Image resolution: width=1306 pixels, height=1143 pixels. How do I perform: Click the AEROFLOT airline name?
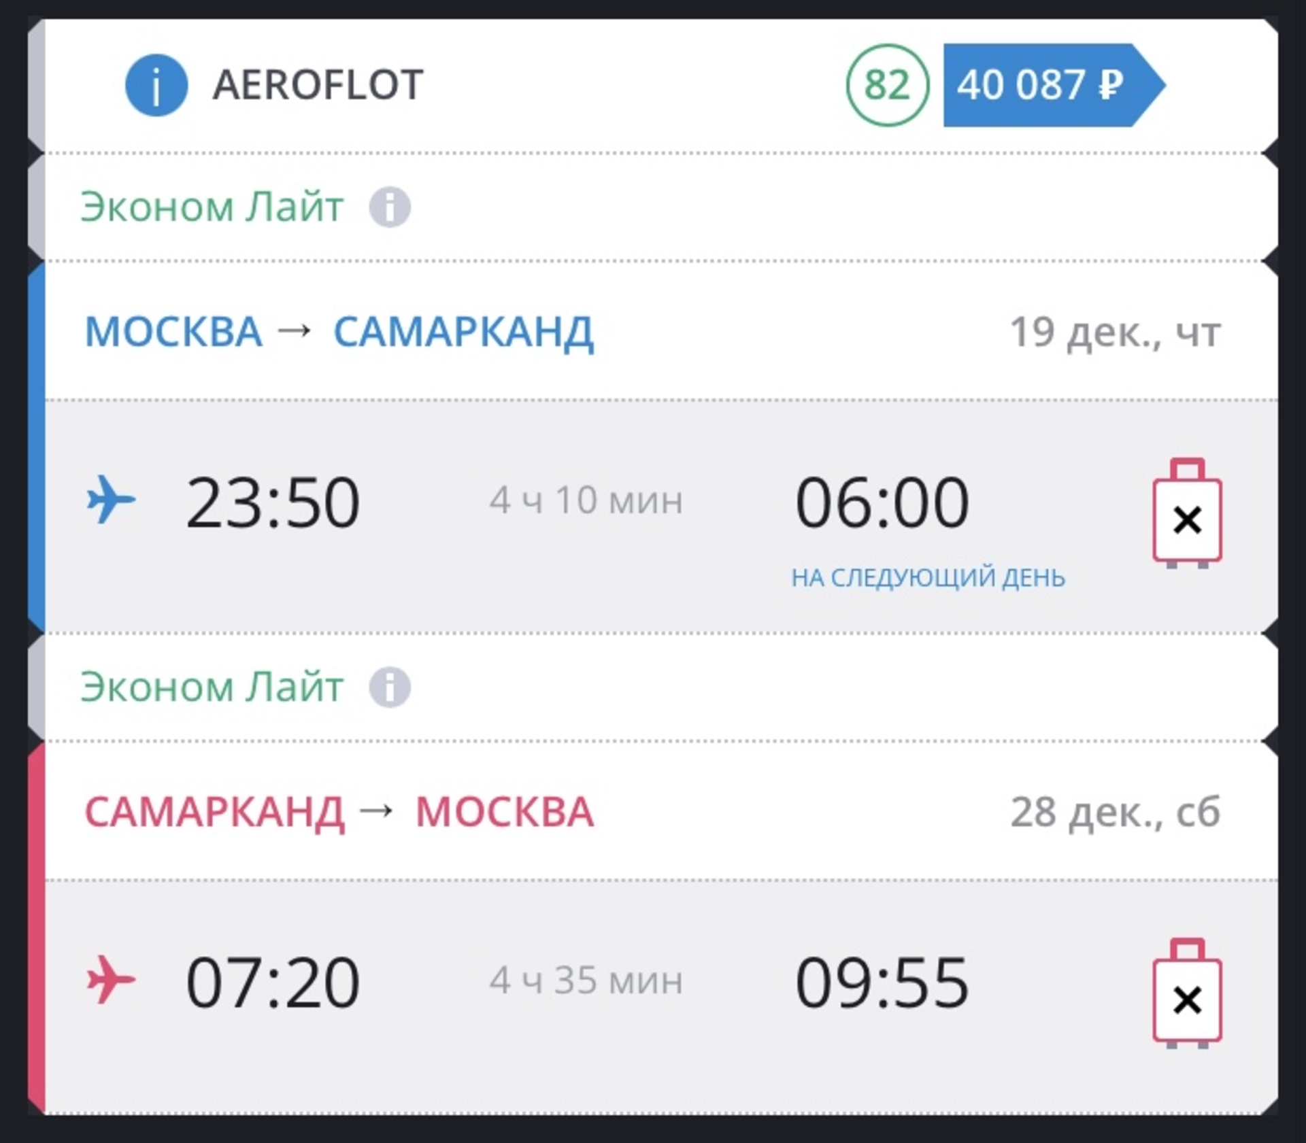[x=318, y=85]
